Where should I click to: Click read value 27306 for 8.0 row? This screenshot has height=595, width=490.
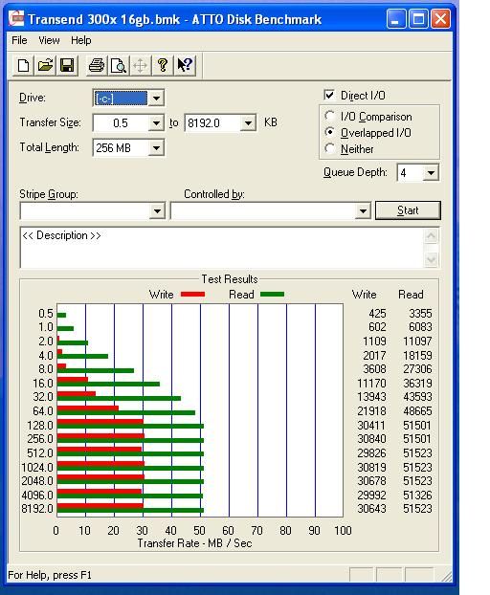click(x=417, y=369)
